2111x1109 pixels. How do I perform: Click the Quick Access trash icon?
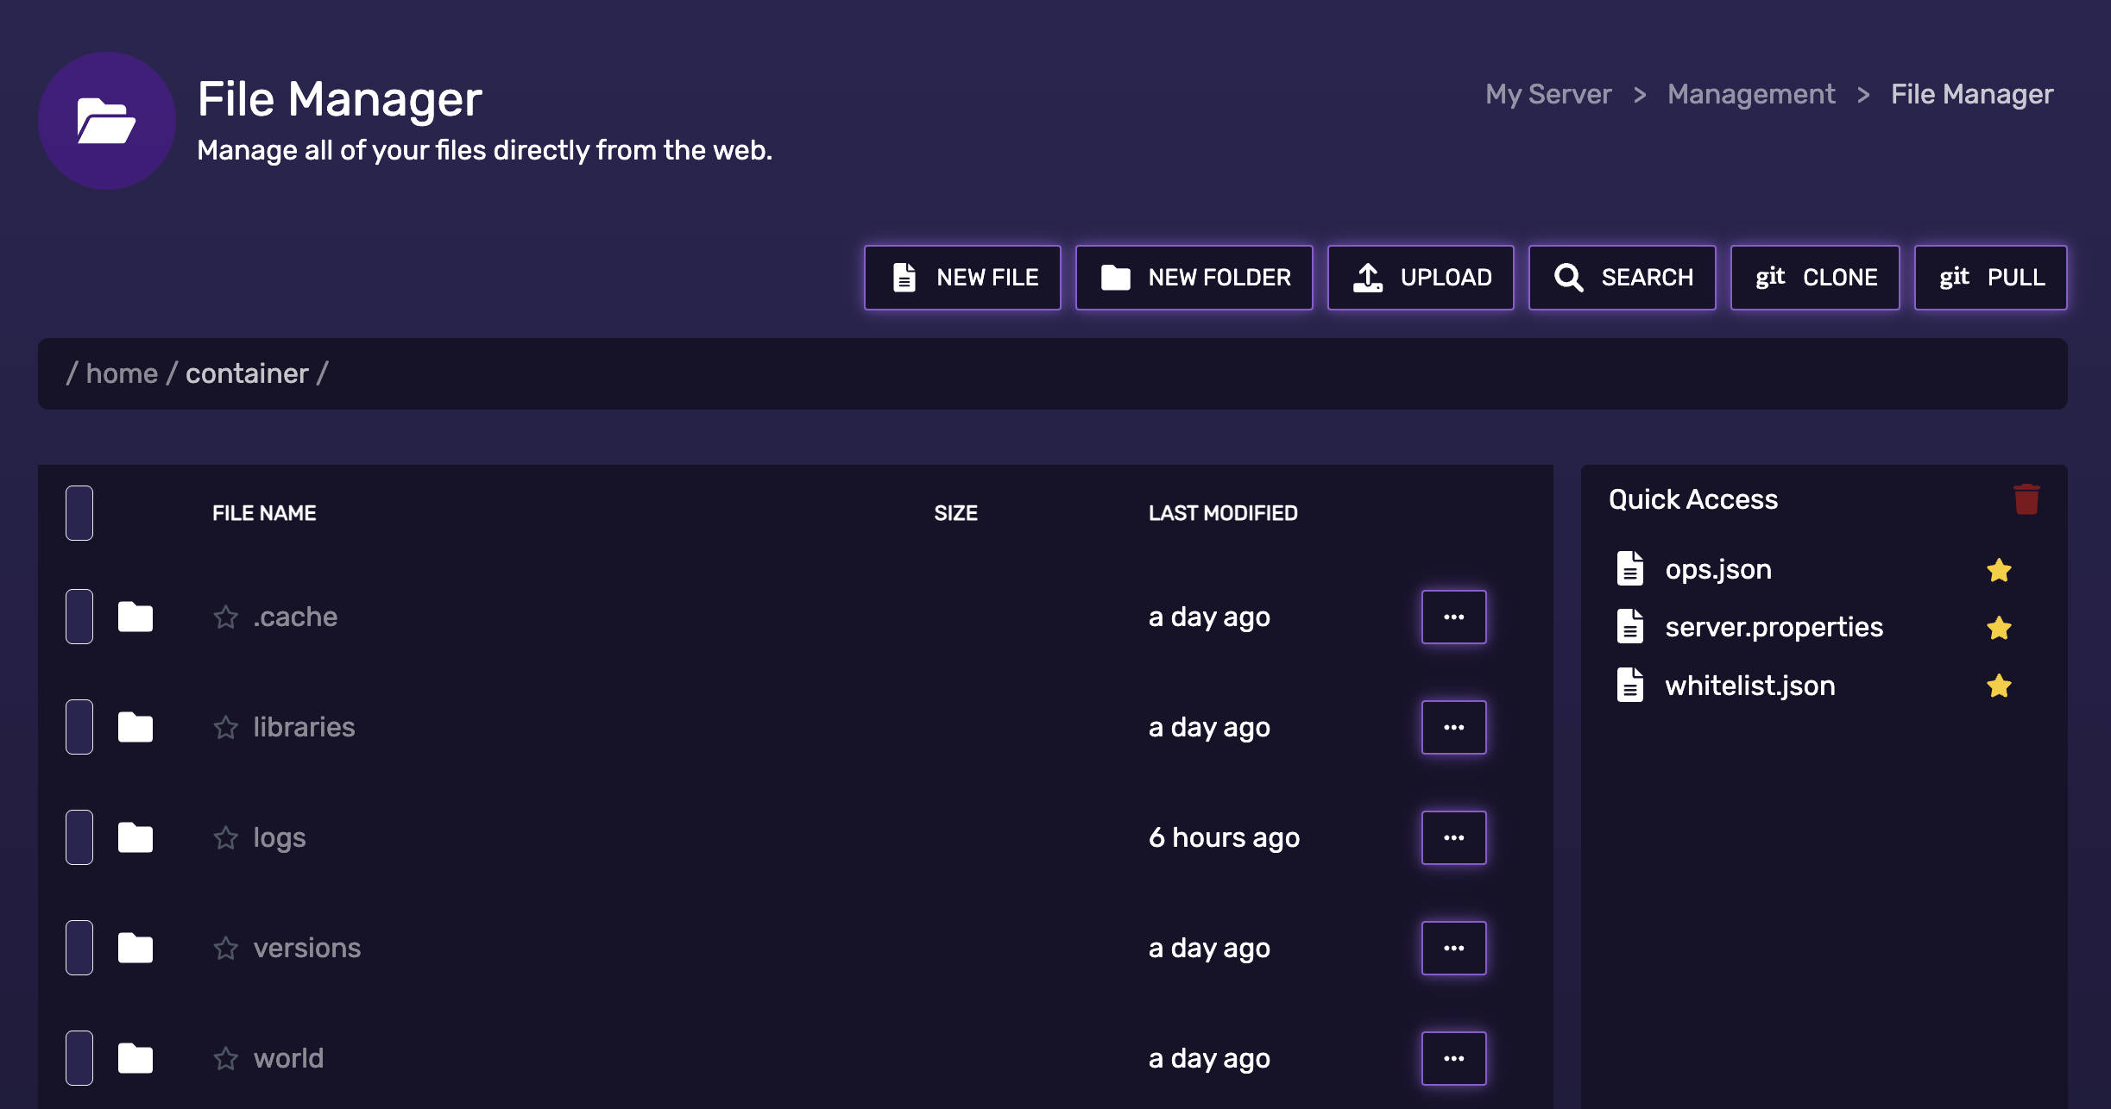pos(2026,498)
